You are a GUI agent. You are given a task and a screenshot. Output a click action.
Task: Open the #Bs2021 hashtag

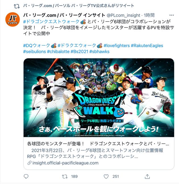tap(79, 52)
